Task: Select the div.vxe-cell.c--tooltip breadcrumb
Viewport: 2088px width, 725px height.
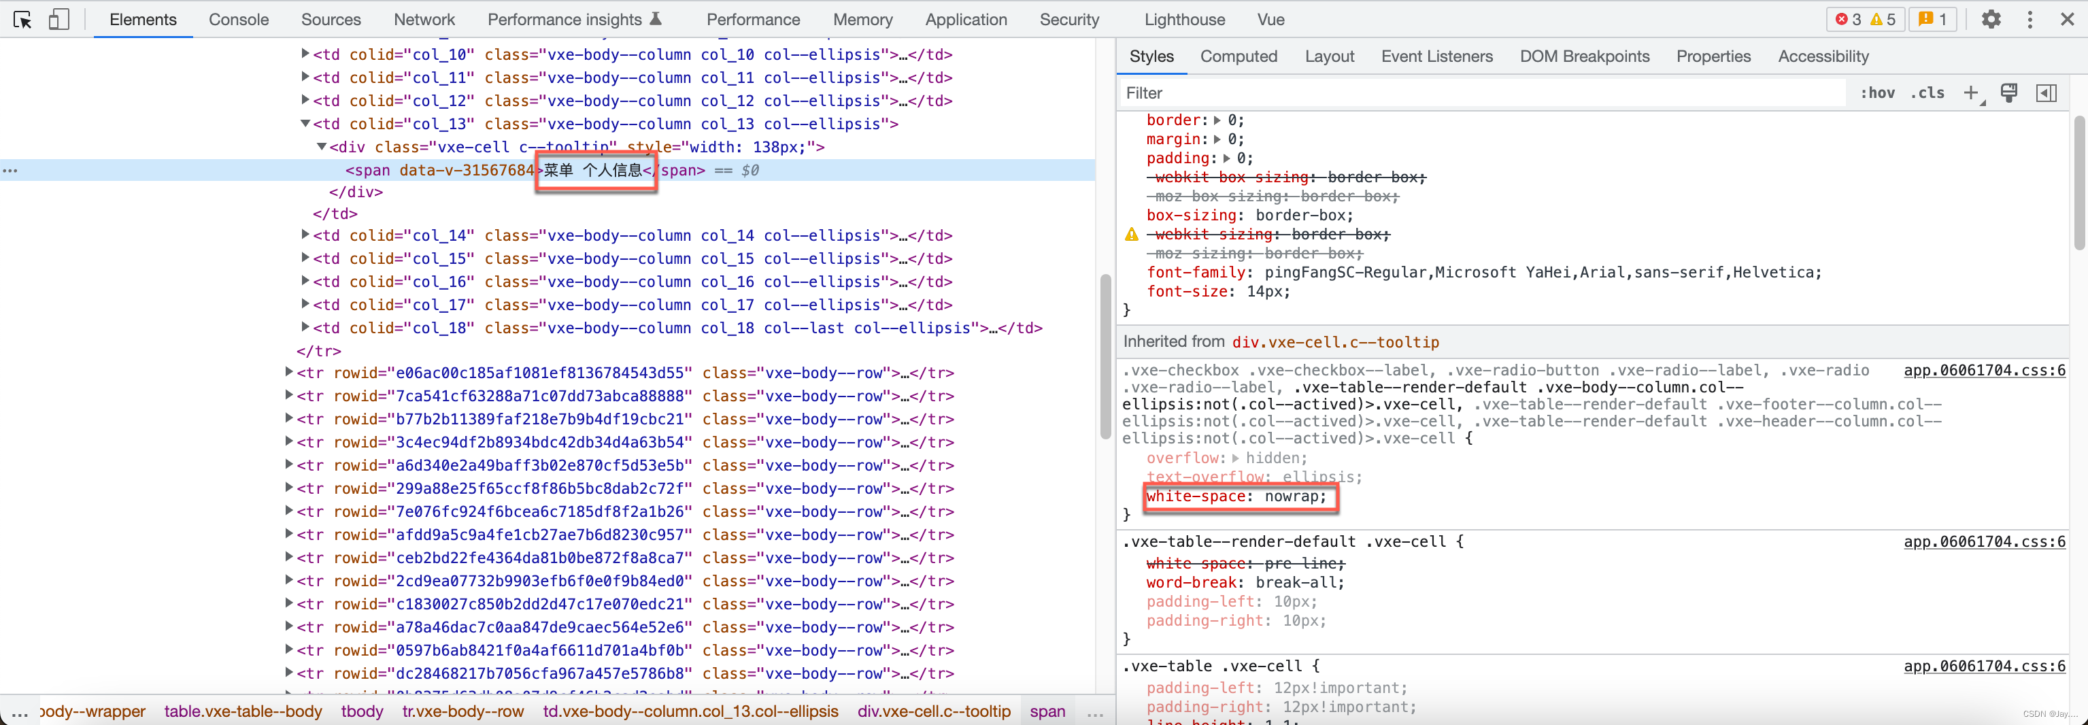Action: 934,711
